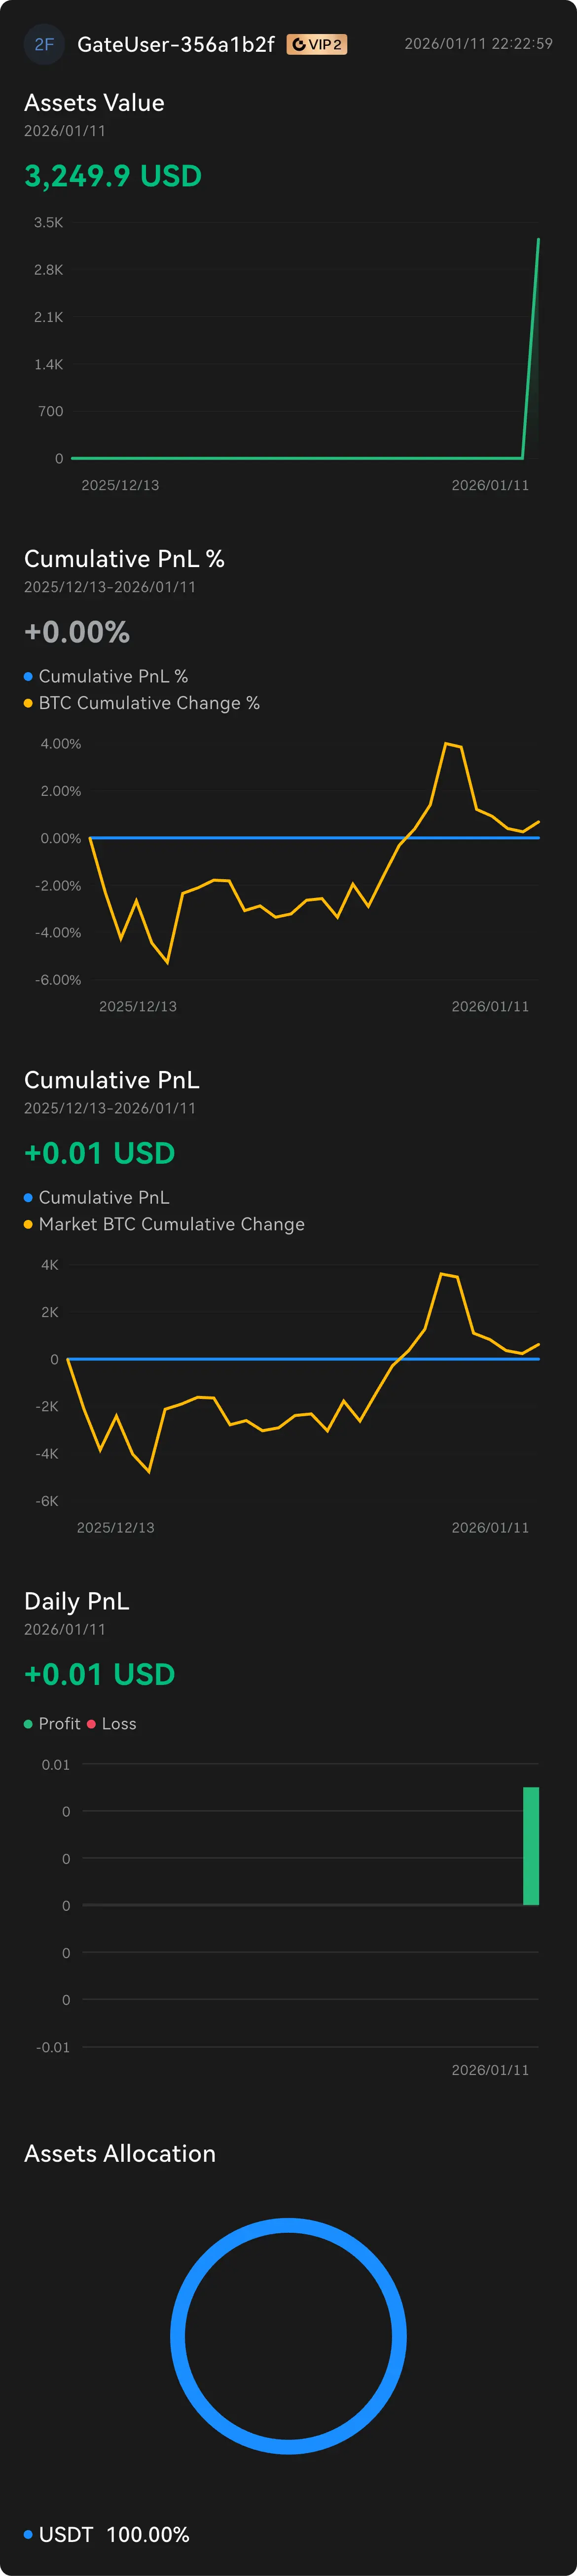This screenshot has width=577, height=2576.
Task: Click the green Profit legend dot
Action: click(x=28, y=1723)
